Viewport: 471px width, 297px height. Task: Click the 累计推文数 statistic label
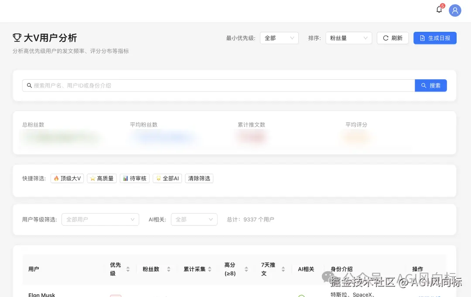252,125
